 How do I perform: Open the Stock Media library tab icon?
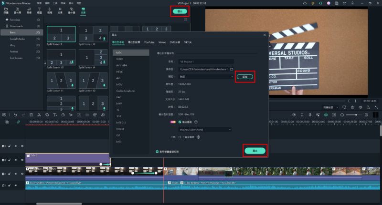(17, 10)
